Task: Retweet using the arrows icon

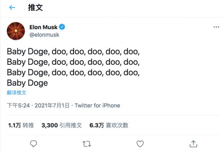Action: tap(87, 143)
